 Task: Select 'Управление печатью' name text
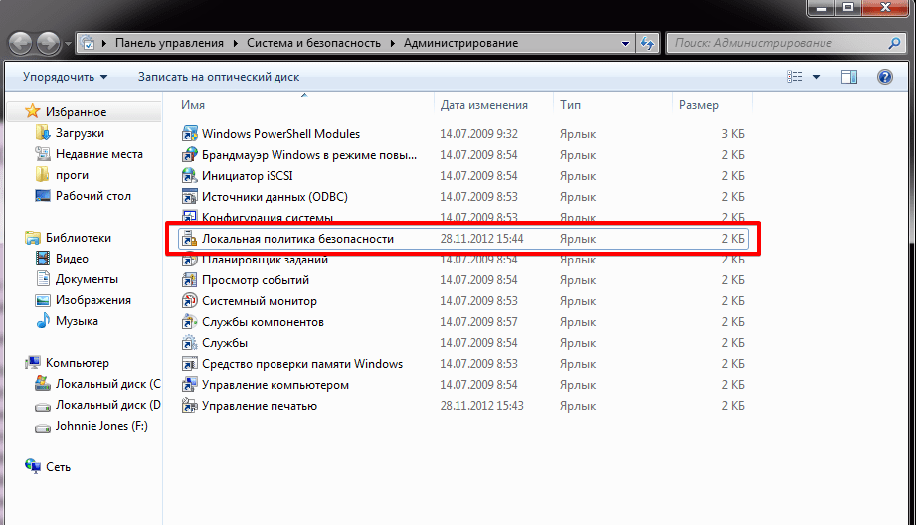(260, 406)
